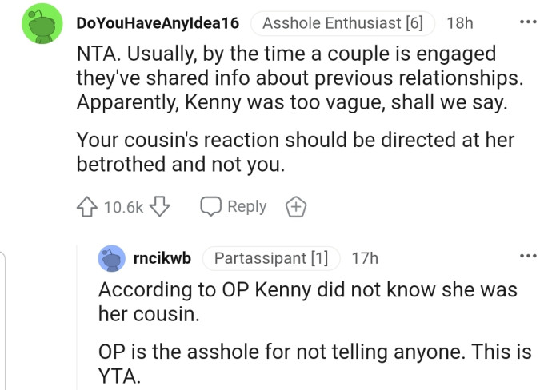Reply to the top comment
560x390 pixels.
[234, 207]
